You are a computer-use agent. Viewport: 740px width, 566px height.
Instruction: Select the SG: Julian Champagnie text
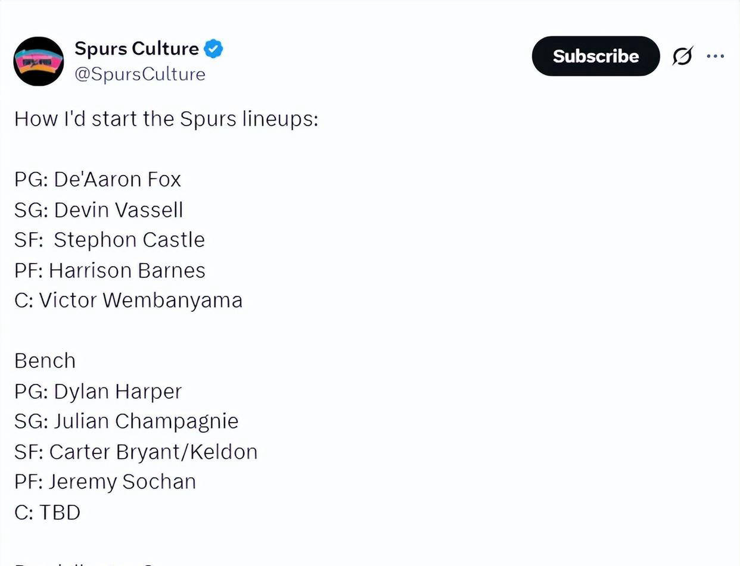click(126, 421)
